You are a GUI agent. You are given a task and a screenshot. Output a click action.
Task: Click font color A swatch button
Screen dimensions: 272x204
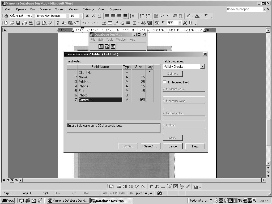[197, 16]
